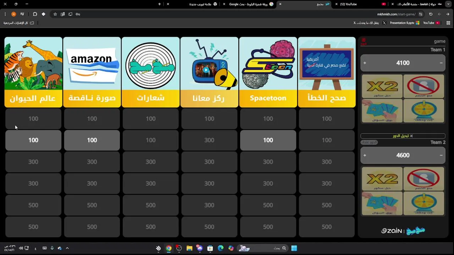Spin Team 2's إنت وحظك wheel power-up
Viewport: 454px width, 255px height.
point(423,204)
